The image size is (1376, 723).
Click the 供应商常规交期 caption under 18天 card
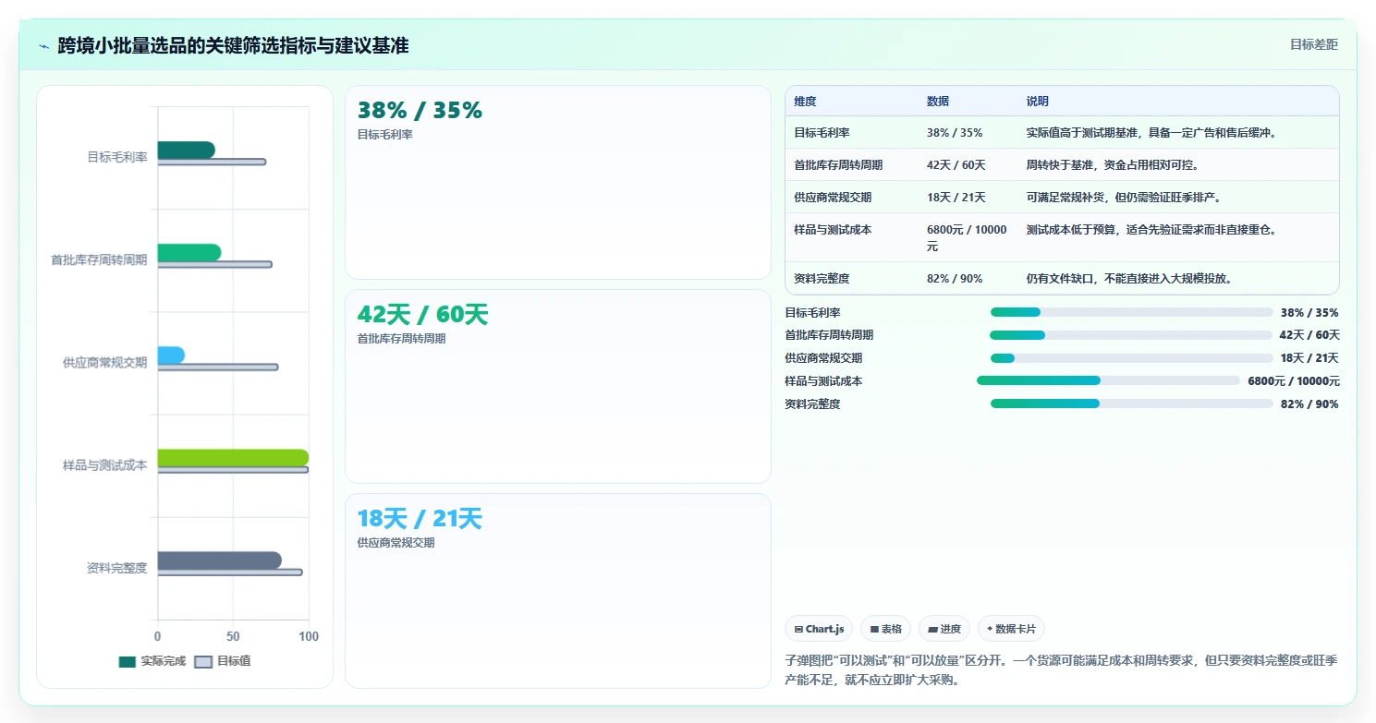(x=396, y=543)
